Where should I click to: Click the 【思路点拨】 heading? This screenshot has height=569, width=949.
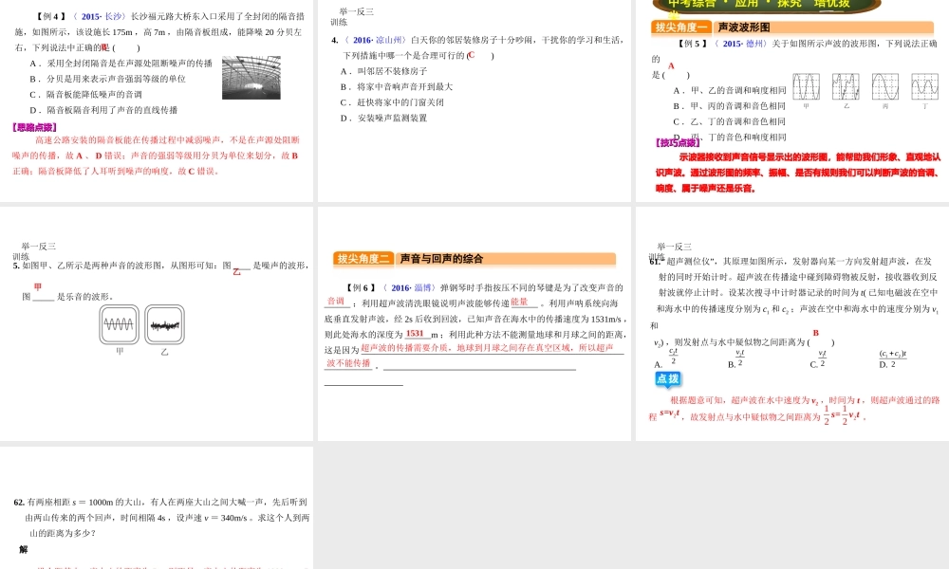34,128
